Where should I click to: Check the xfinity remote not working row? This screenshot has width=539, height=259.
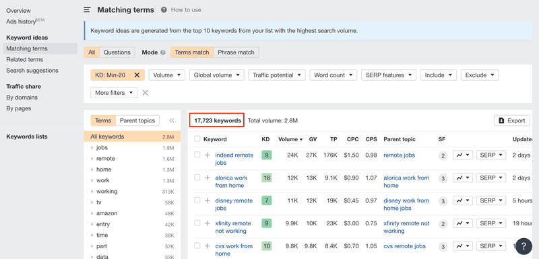coord(197,223)
